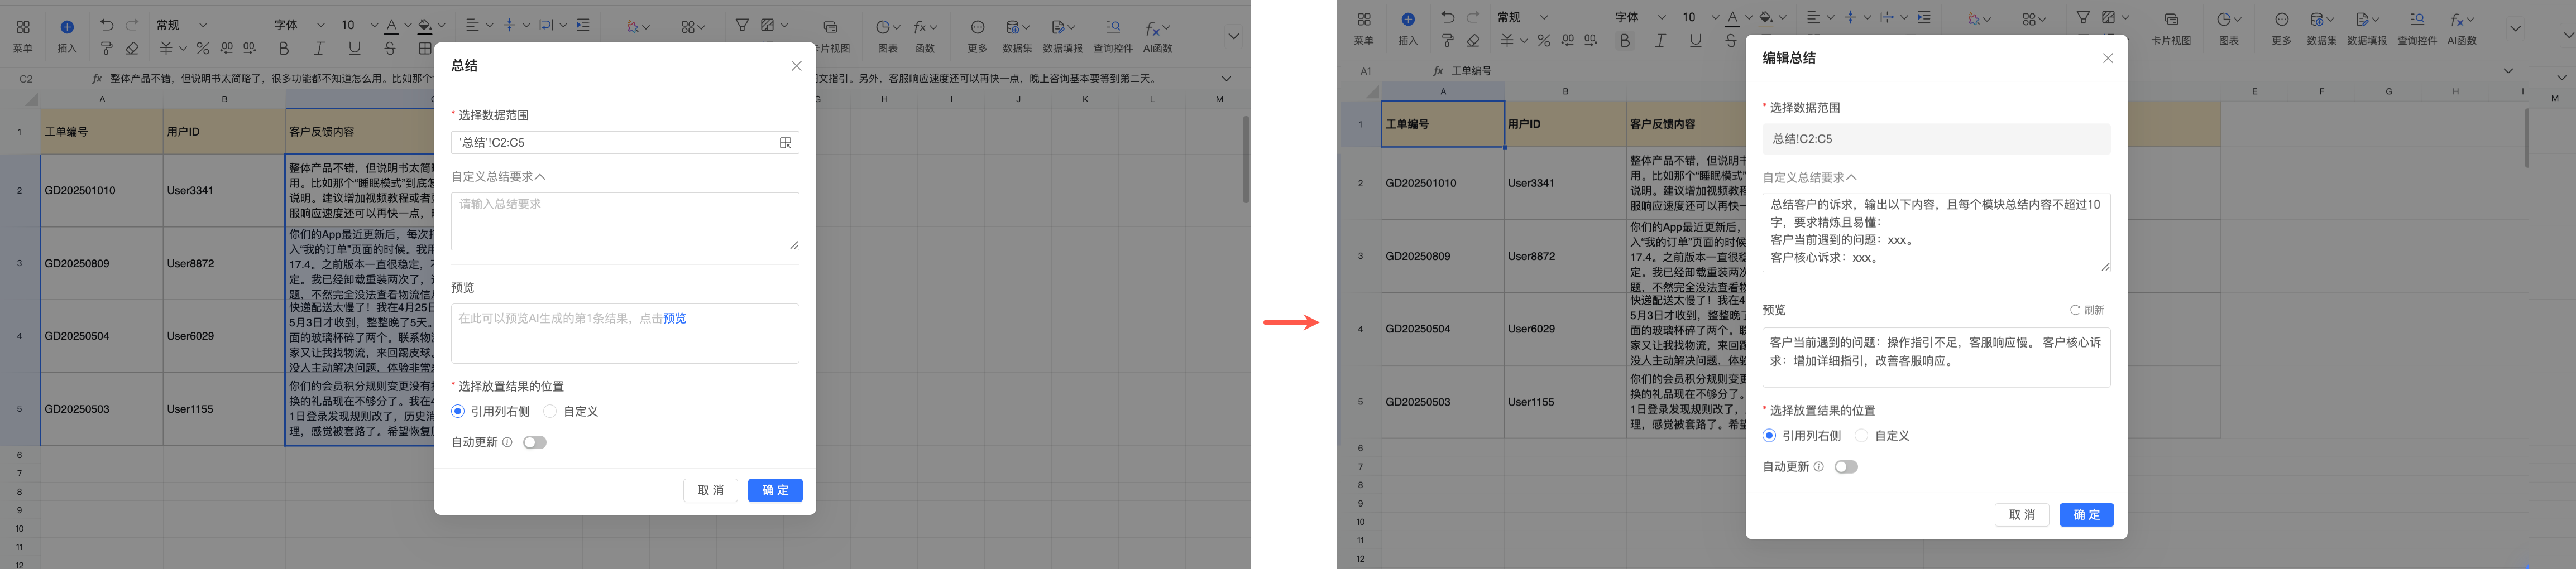
Task: Click cell User8872 behind the 编辑总结 dialog
Action: (1565, 256)
